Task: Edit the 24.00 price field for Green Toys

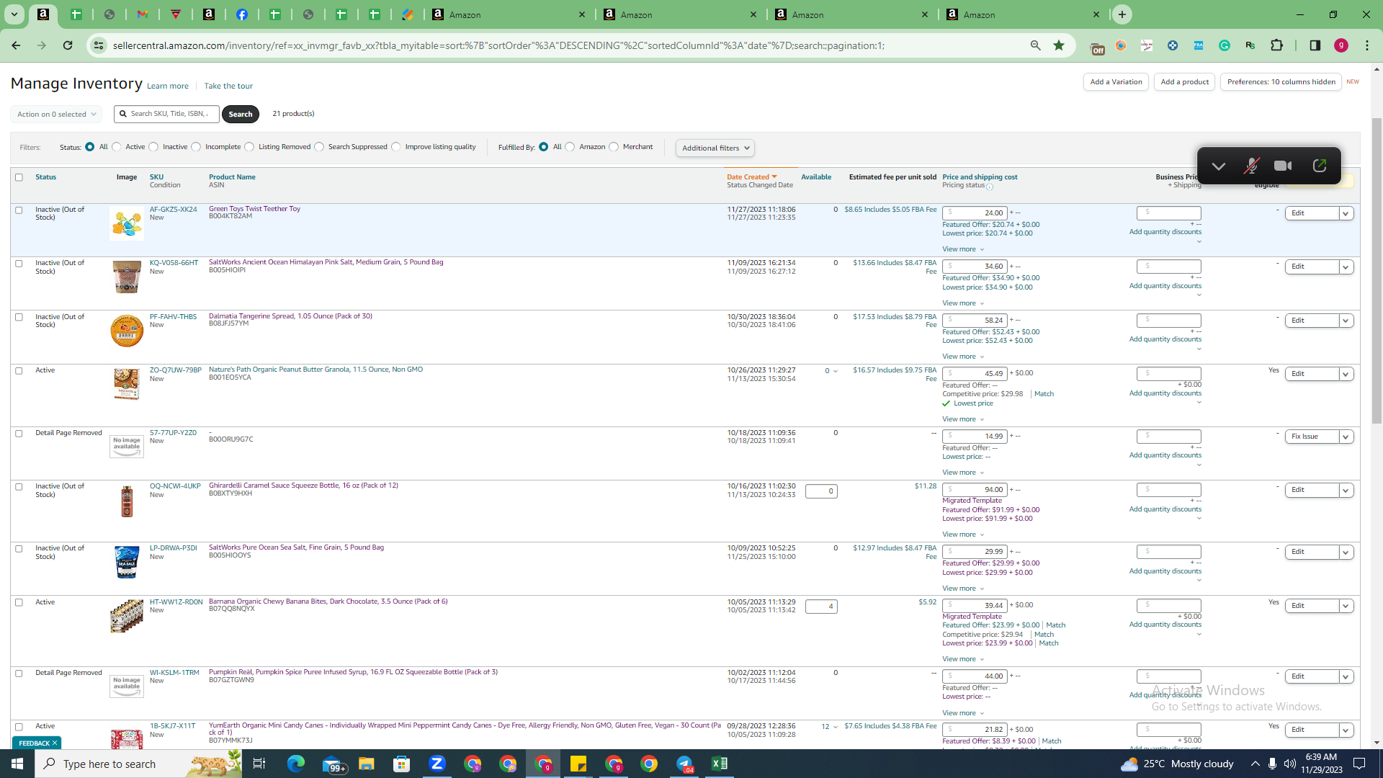Action: click(975, 213)
